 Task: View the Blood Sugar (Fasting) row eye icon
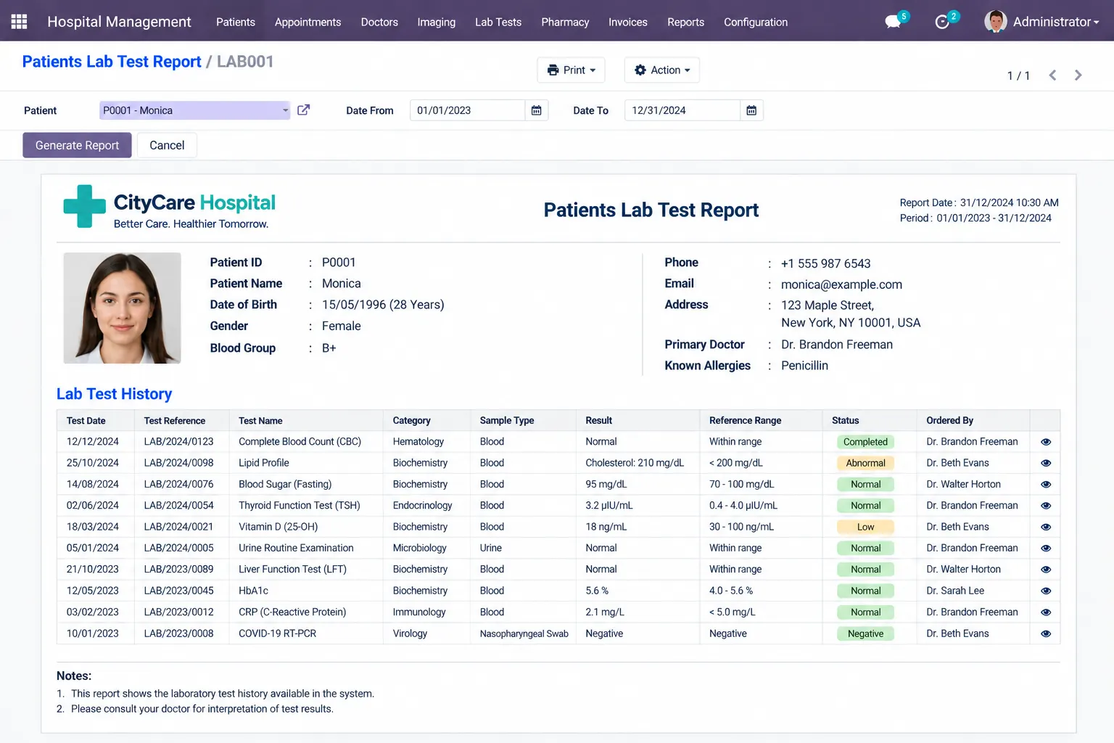pos(1046,484)
